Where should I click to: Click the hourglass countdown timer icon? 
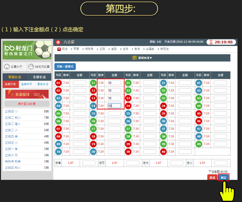click(x=211, y=42)
